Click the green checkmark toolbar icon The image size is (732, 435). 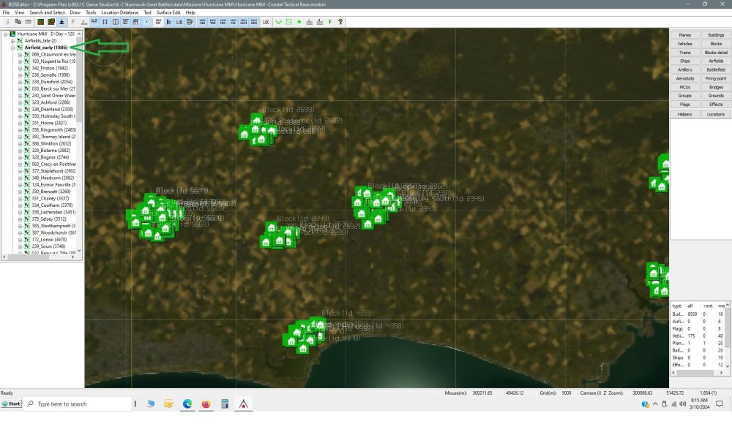(x=278, y=22)
